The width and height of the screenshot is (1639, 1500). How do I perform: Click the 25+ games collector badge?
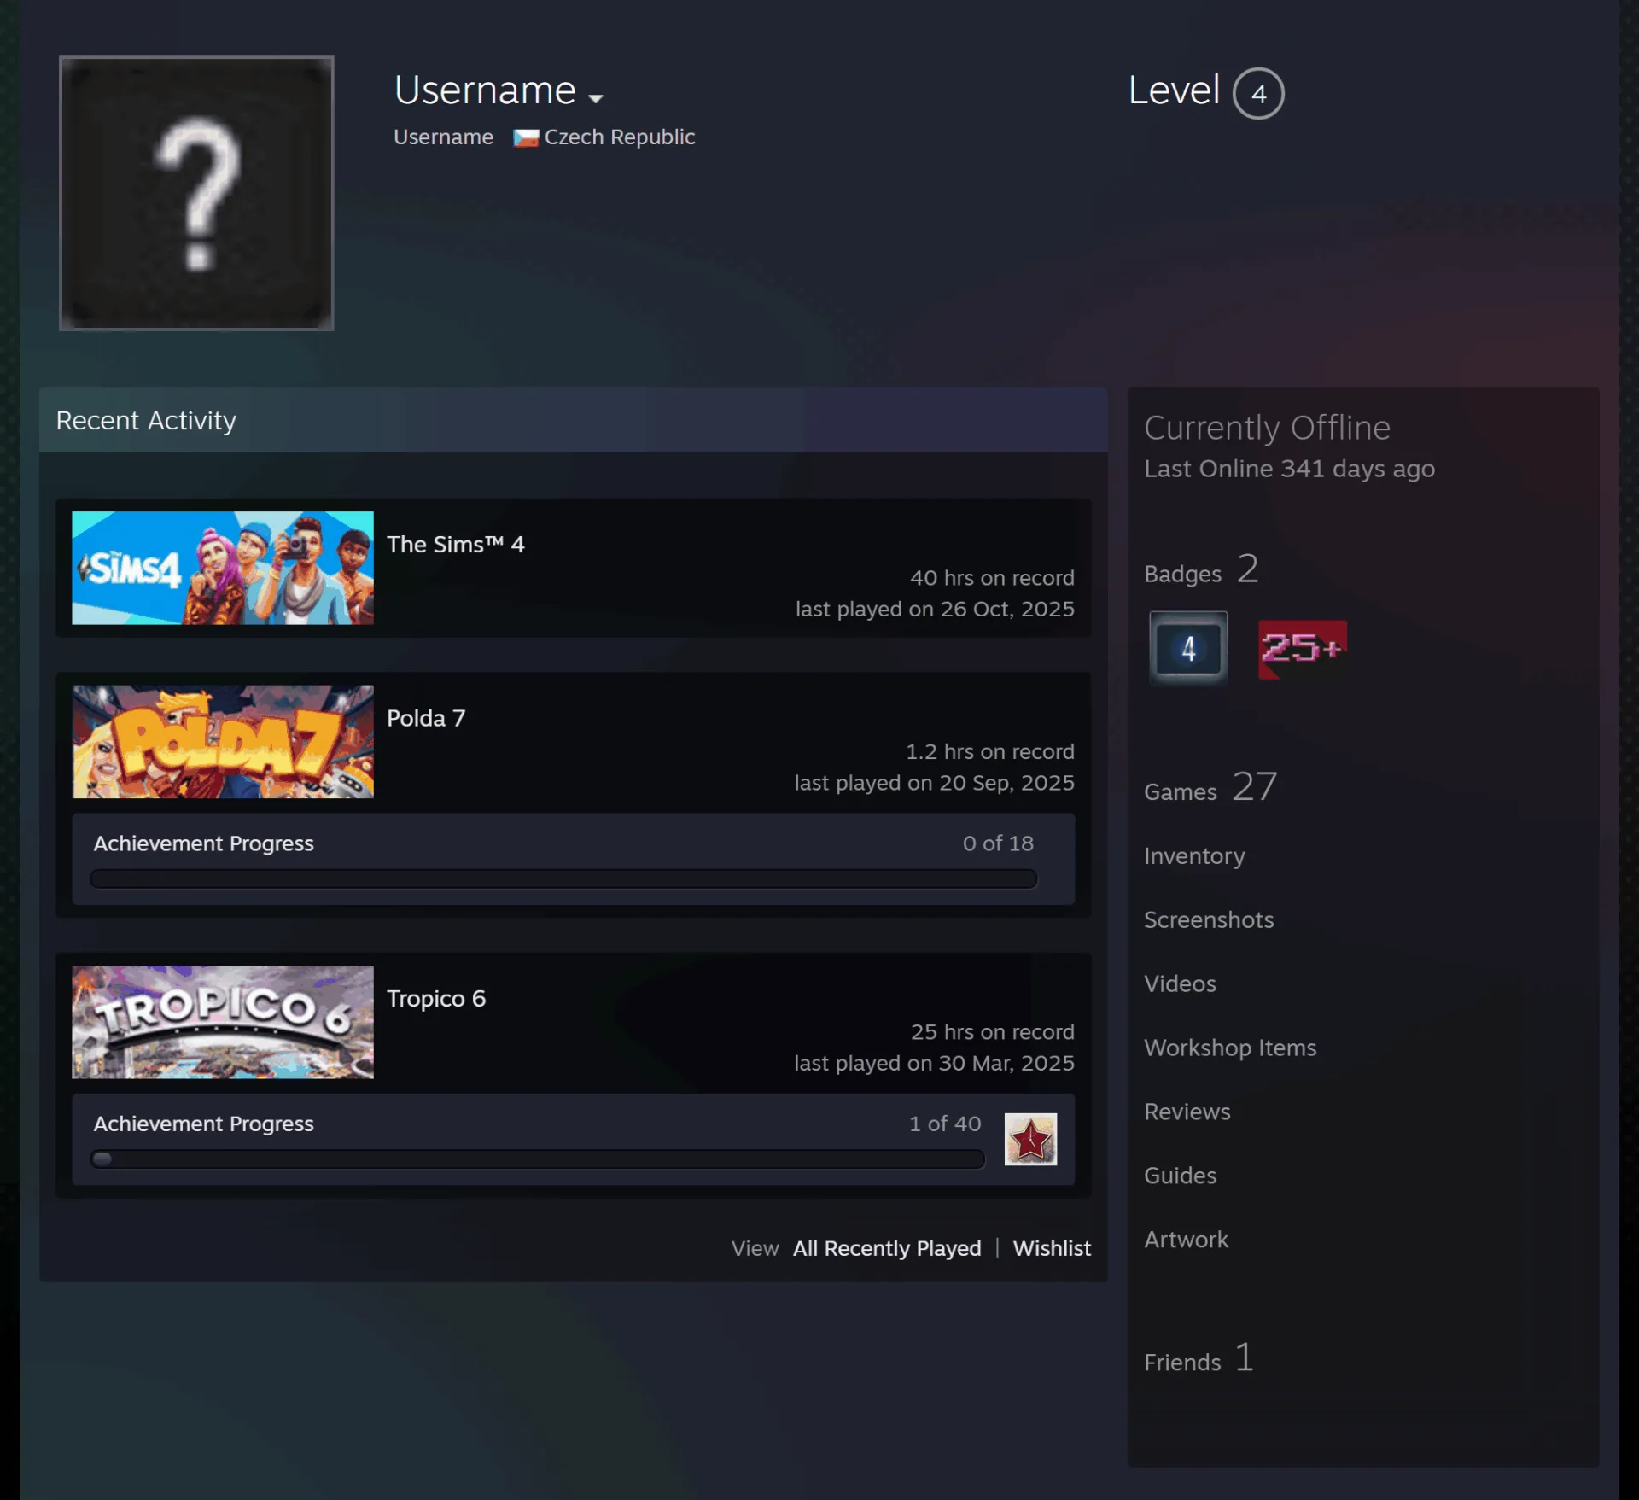[1303, 649]
